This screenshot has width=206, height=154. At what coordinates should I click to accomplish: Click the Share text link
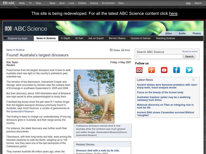coord(117,50)
